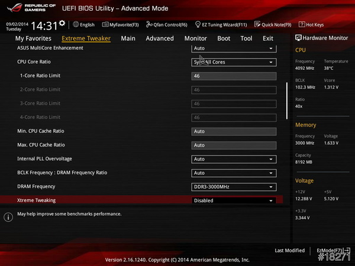The image size is (355, 266).
Task: Click the settings gear beside the clock
Action: 62,23
